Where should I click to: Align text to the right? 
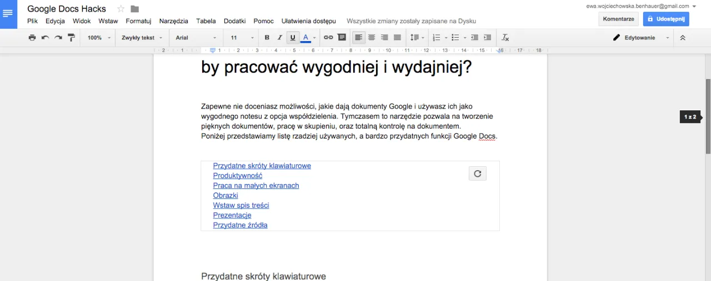click(x=384, y=38)
